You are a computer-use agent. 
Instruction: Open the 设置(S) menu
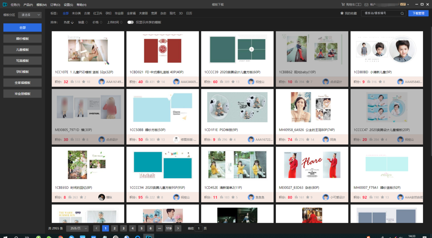click(68, 5)
